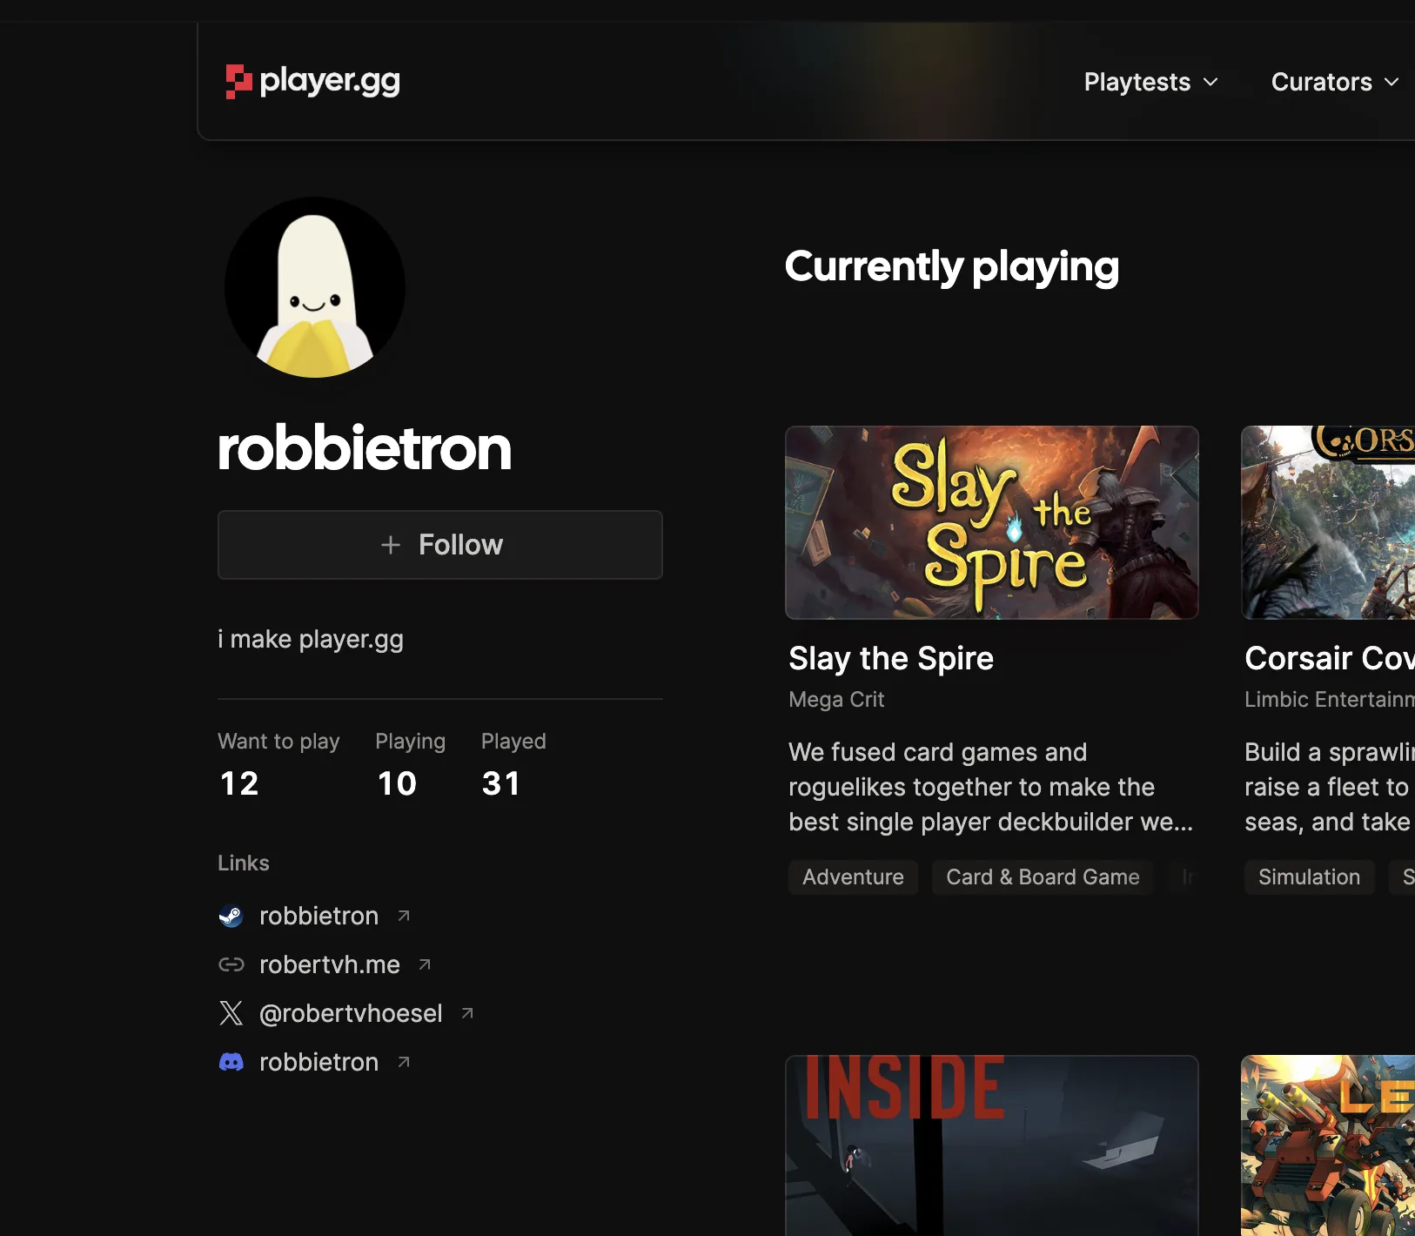Click the Mega Crit developer name
Image resolution: width=1415 pixels, height=1236 pixels.
836,699
